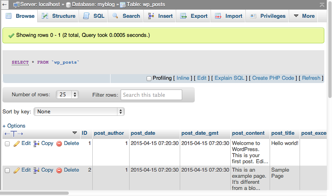Click the pencil Edit icon for row 2
Image resolution: width=332 pixels, height=196 pixels.
(x=17, y=170)
